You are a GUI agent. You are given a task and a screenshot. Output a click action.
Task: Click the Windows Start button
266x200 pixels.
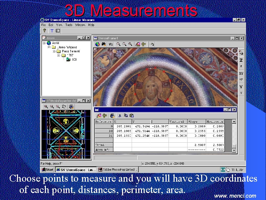48,170
